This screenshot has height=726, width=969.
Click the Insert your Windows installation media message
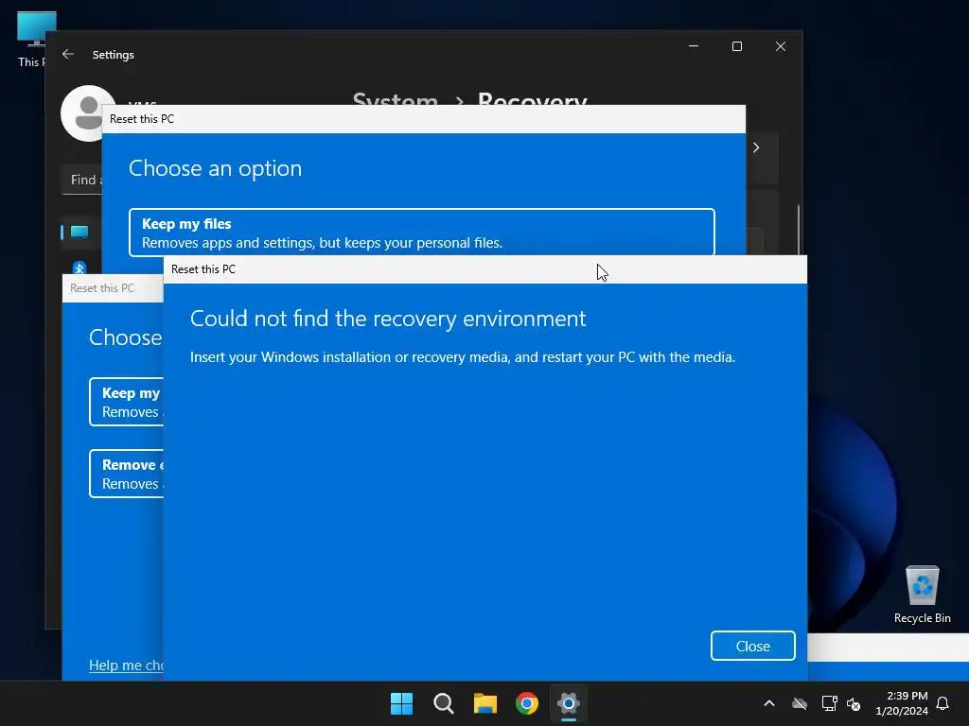pyautogui.click(x=462, y=356)
